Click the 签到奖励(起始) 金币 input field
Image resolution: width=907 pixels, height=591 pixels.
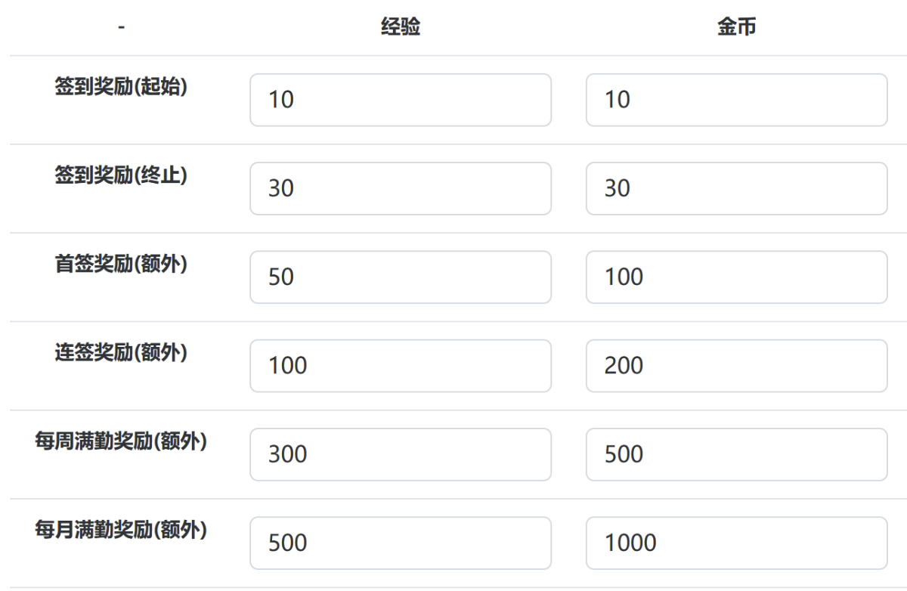pyautogui.click(x=736, y=100)
